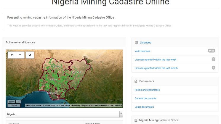
Task: Open Forms and documents link
Action: [x=147, y=90]
